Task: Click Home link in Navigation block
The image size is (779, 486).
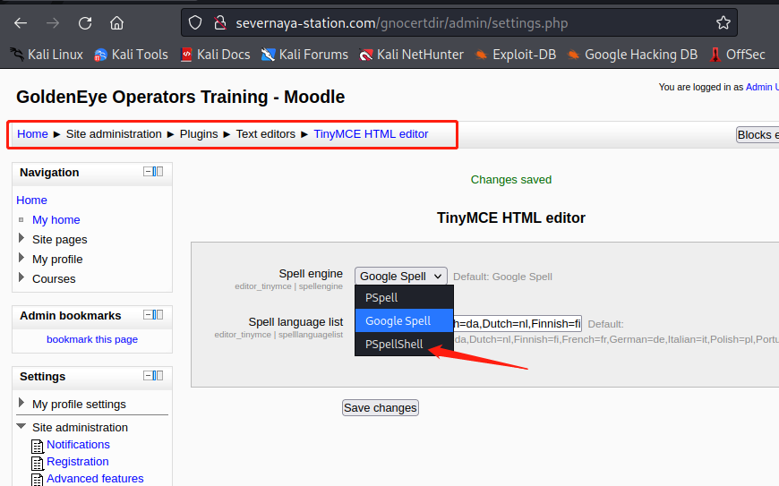Action: pos(32,200)
